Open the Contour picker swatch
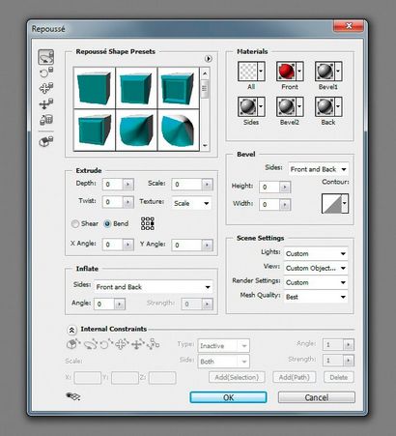The width and height of the screenshot is (396, 436). pyautogui.click(x=335, y=203)
